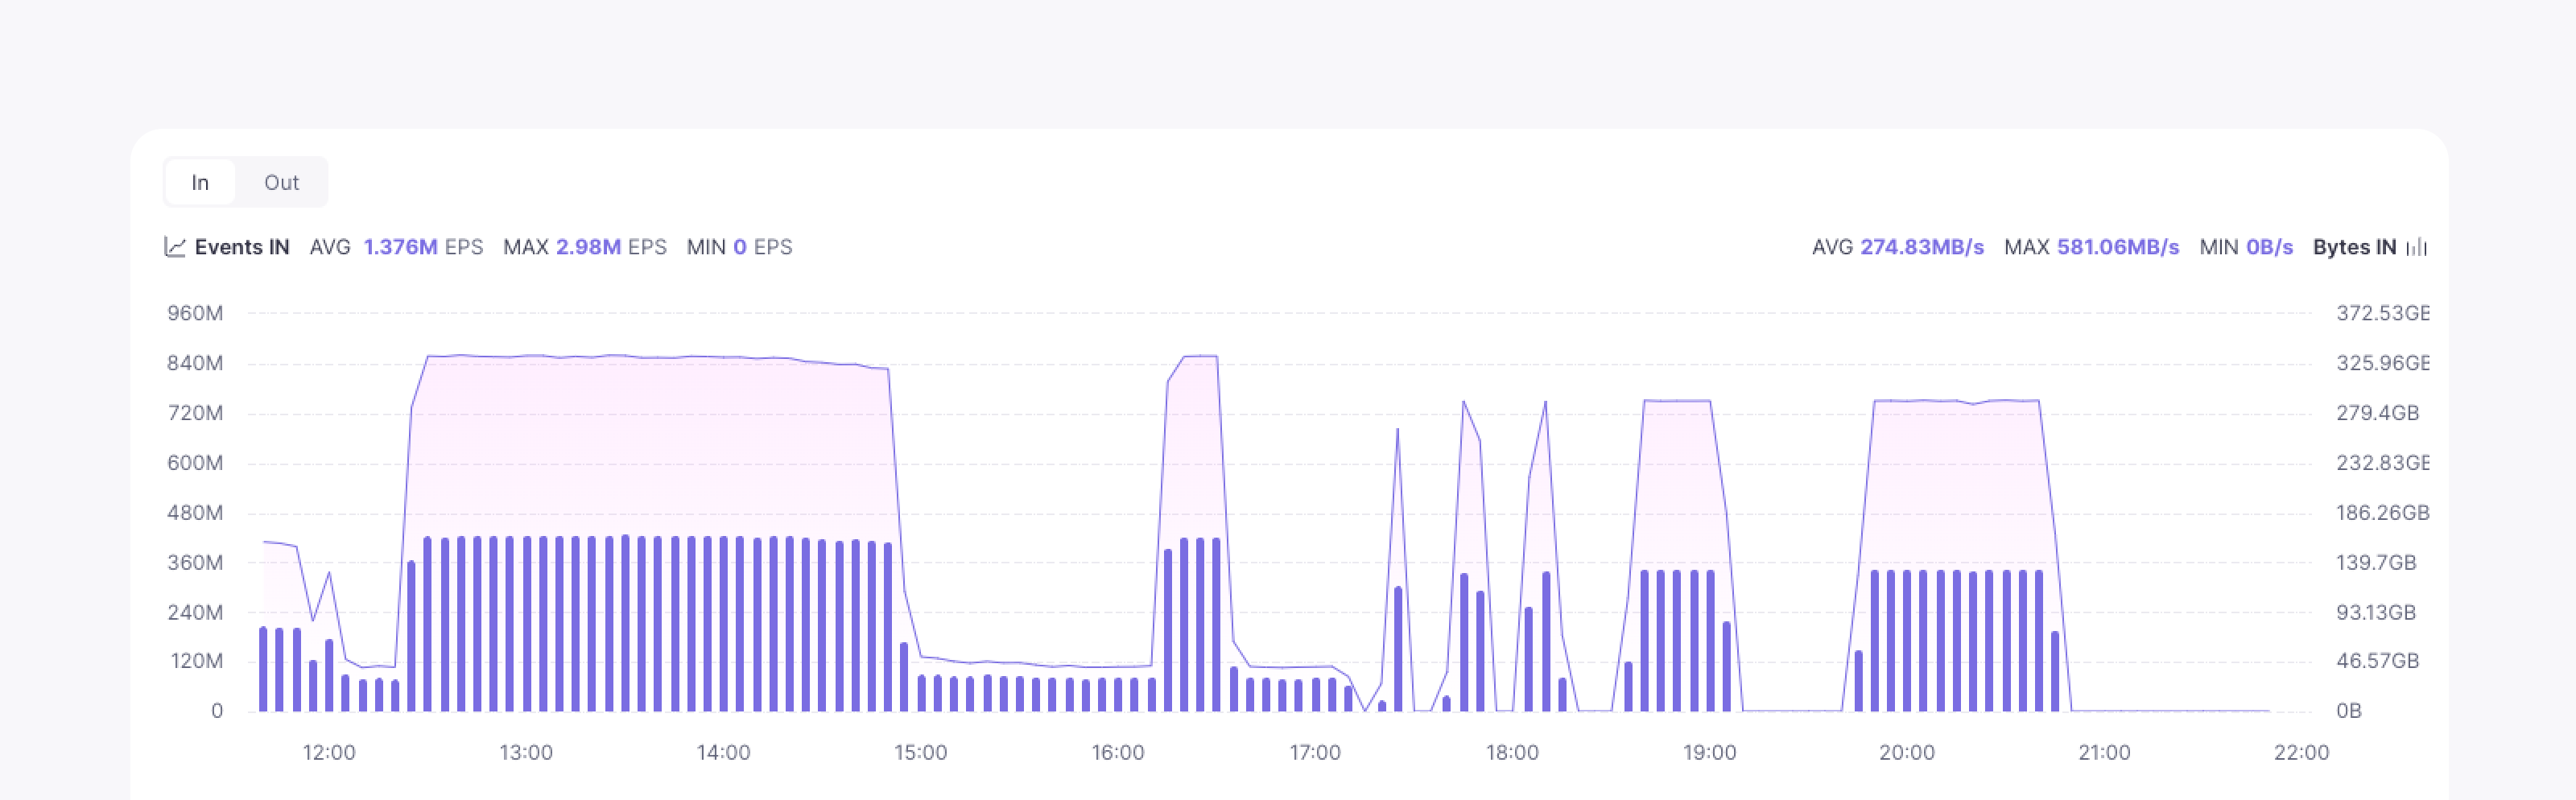This screenshot has height=800, width=2576.
Task: Click the 600M left axis label
Action: (x=195, y=463)
